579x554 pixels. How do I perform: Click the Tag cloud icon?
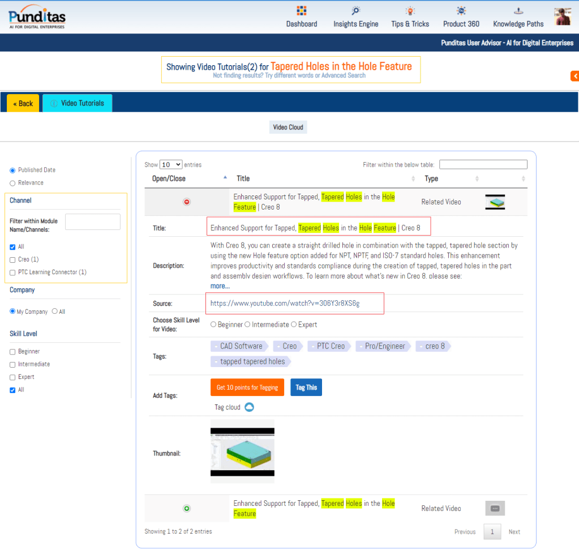pyautogui.click(x=249, y=407)
